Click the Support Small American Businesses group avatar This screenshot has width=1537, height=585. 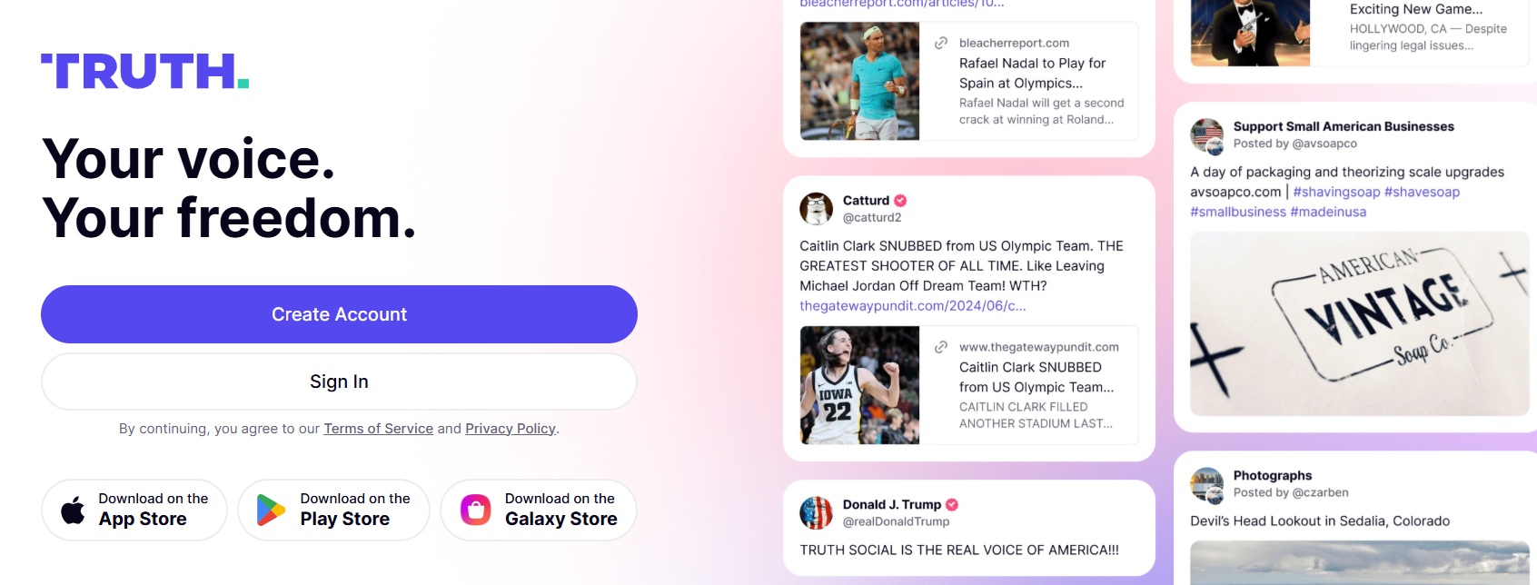tap(1207, 135)
